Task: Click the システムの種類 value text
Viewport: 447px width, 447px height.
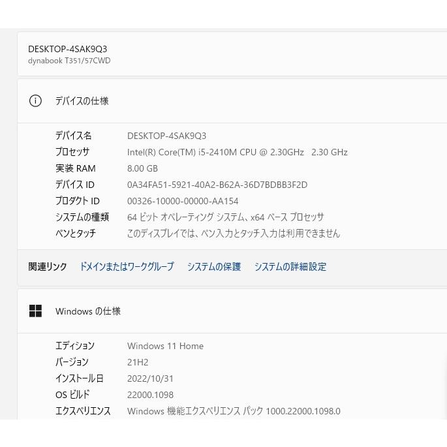Action: point(225,217)
